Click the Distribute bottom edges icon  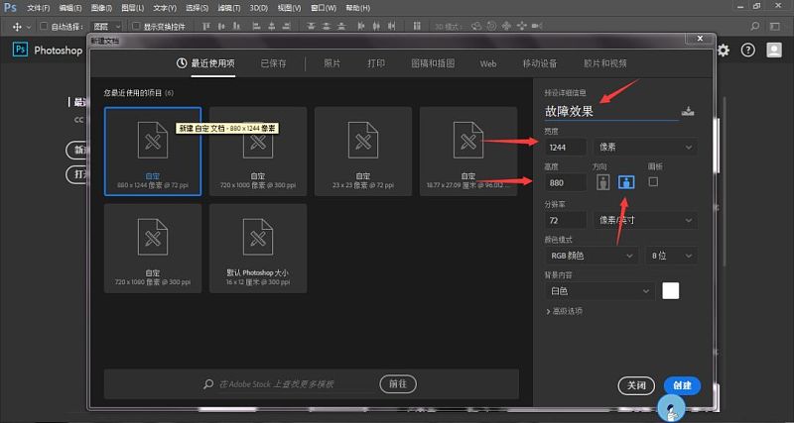(x=341, y=27)
